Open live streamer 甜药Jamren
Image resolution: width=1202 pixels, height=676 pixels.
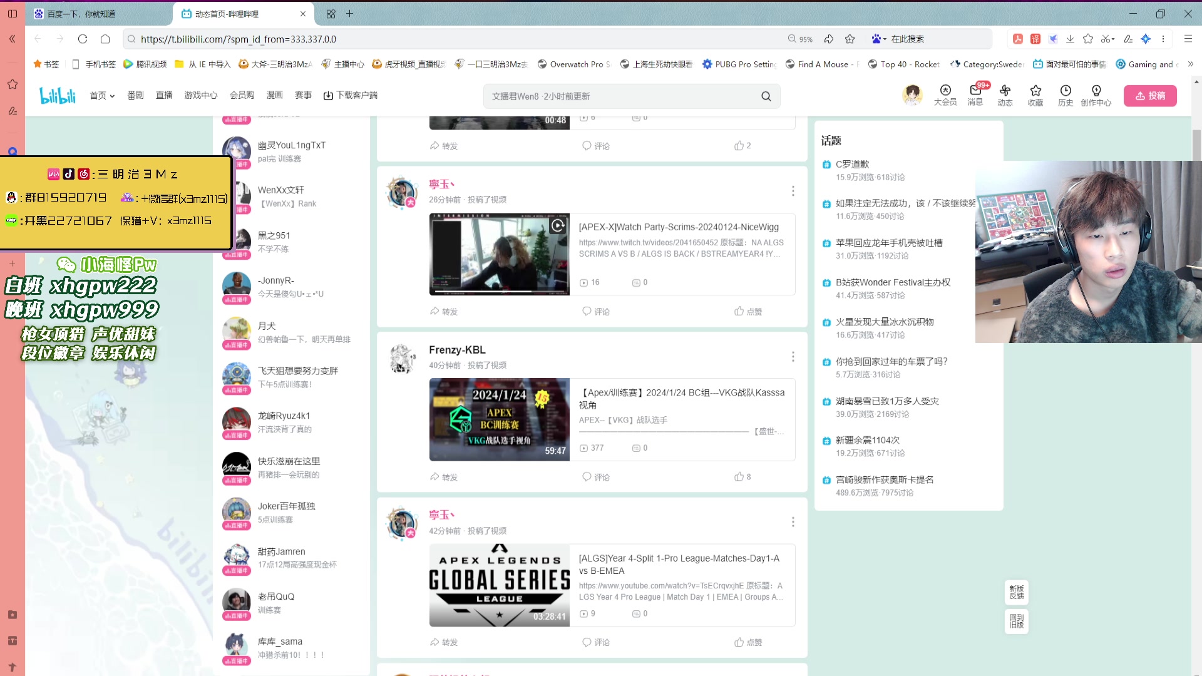coord(291,558)
